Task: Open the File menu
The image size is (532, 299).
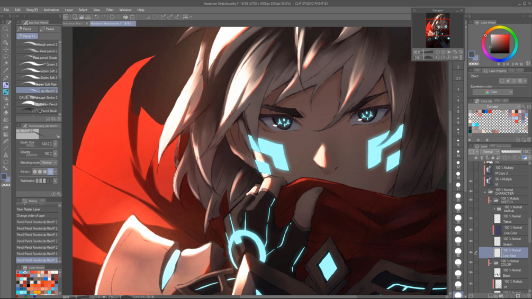Action: pos(6,10)
